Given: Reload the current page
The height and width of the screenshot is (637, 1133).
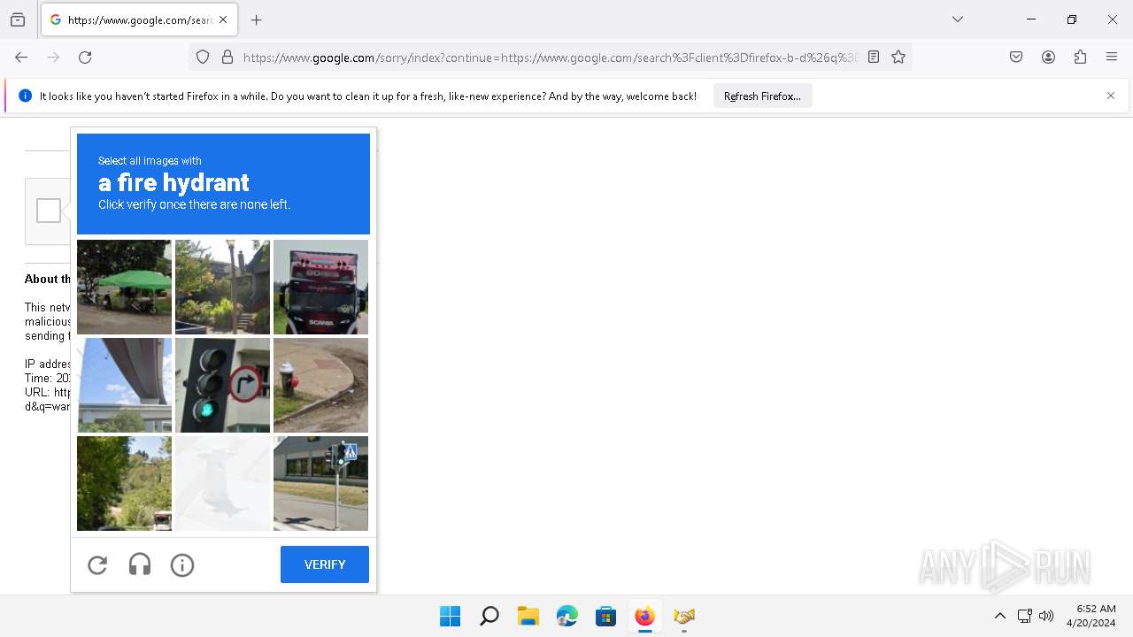Looking at the screenshot, I should (x=85, y=57).
